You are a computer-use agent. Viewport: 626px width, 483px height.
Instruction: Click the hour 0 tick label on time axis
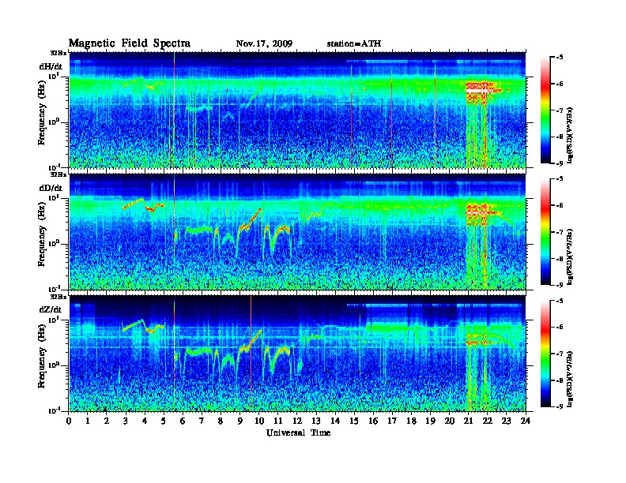[x=69, y=421]
